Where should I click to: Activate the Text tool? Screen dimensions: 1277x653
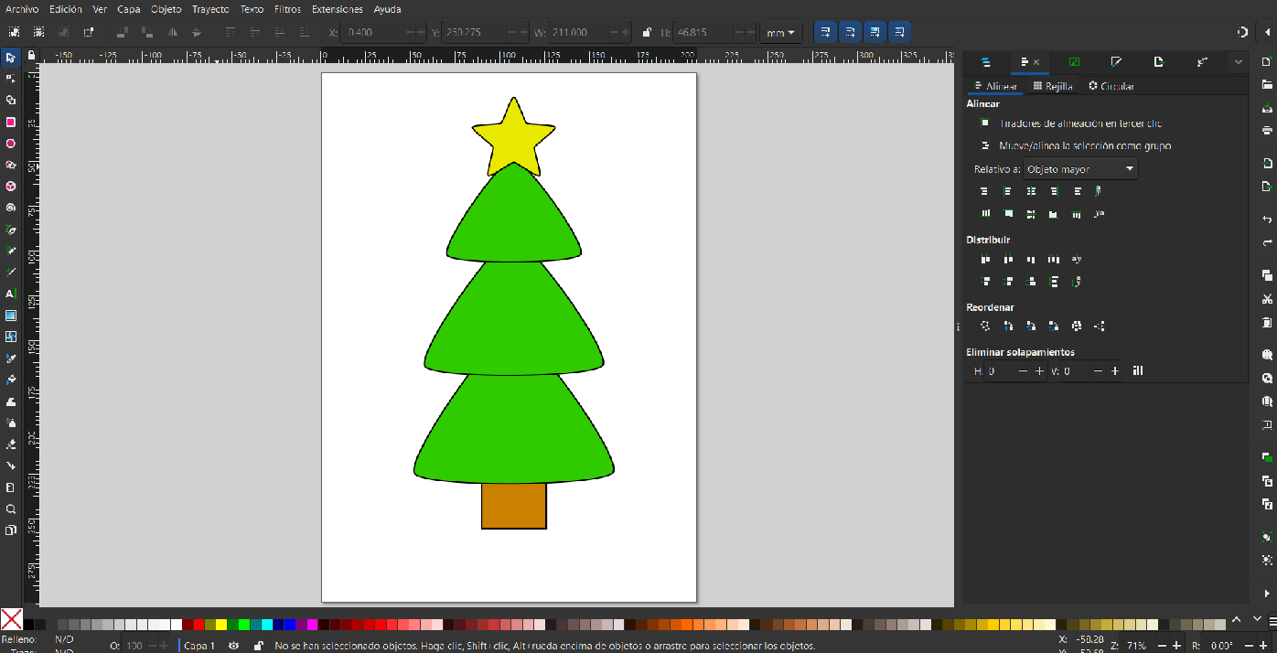click(11, 294)
